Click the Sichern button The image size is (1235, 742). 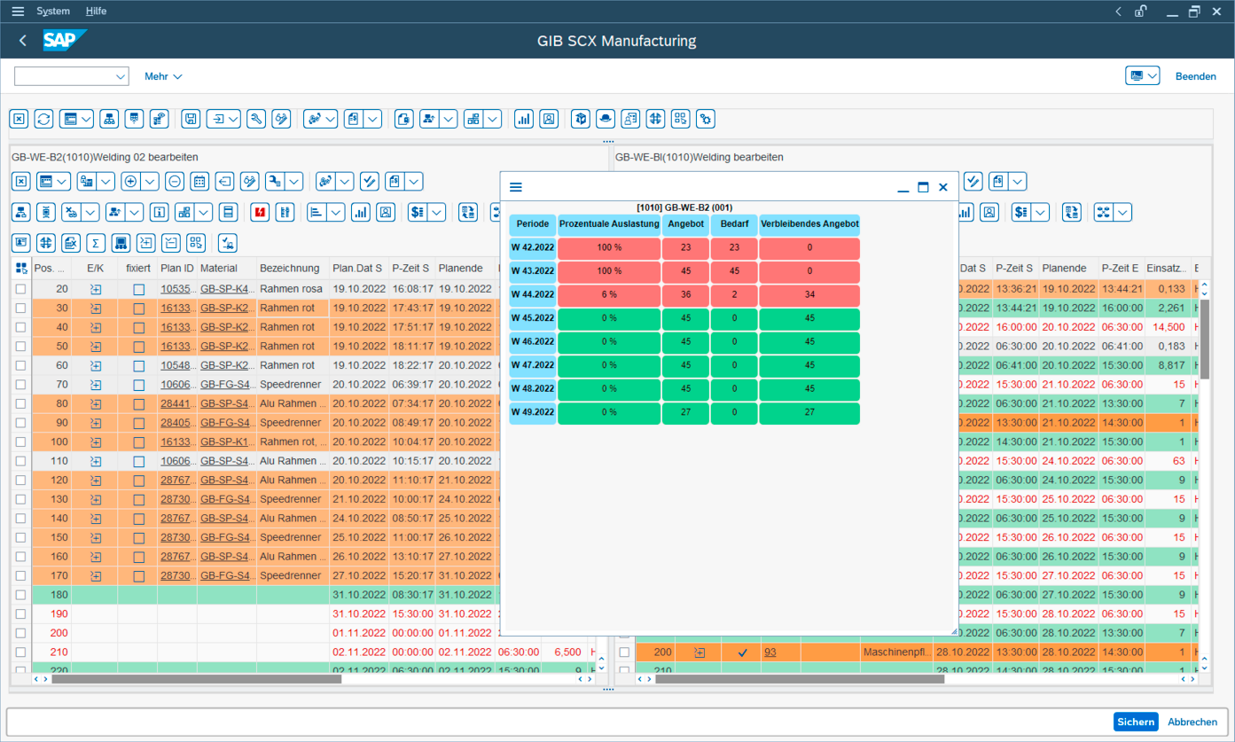[x=1136, y=722]
